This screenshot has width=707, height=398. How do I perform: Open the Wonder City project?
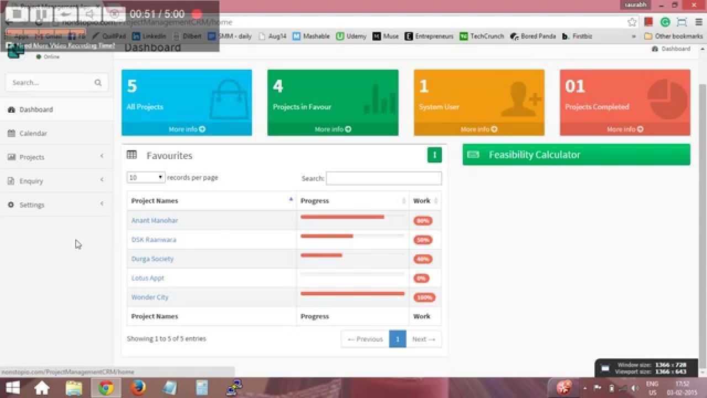click(150, 297)
